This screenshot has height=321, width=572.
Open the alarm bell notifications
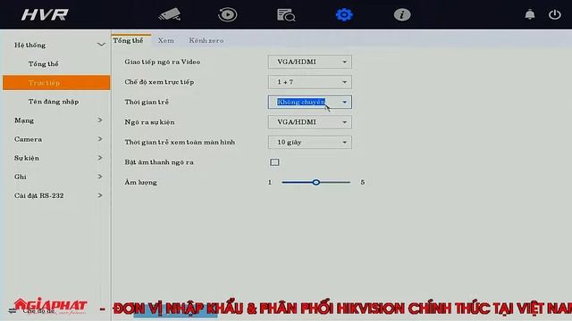coord(530,14)
